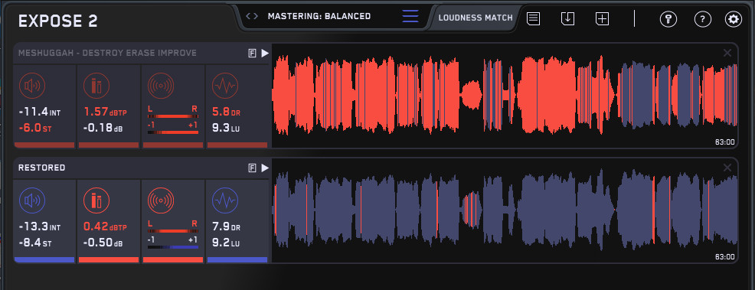Select dynamic range waveform icon on Restored track
Viewport: 755px width, 290px height.
[x=225, y=201]
